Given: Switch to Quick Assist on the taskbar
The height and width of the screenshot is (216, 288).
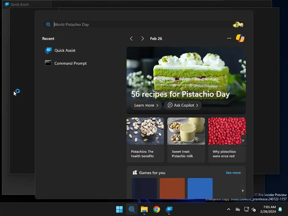Looking at the screenshot, I should (169, 209).
